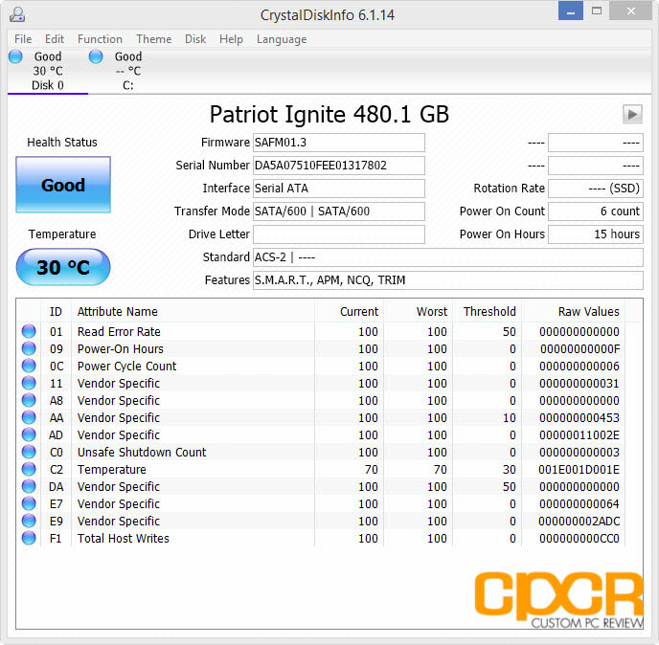Click the Attribute Name column header
Viewport: 659px width, 645px height.
pos(193,312)
